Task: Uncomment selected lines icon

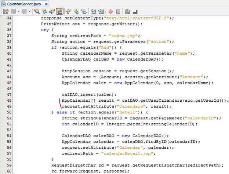Action: point(135,11)
